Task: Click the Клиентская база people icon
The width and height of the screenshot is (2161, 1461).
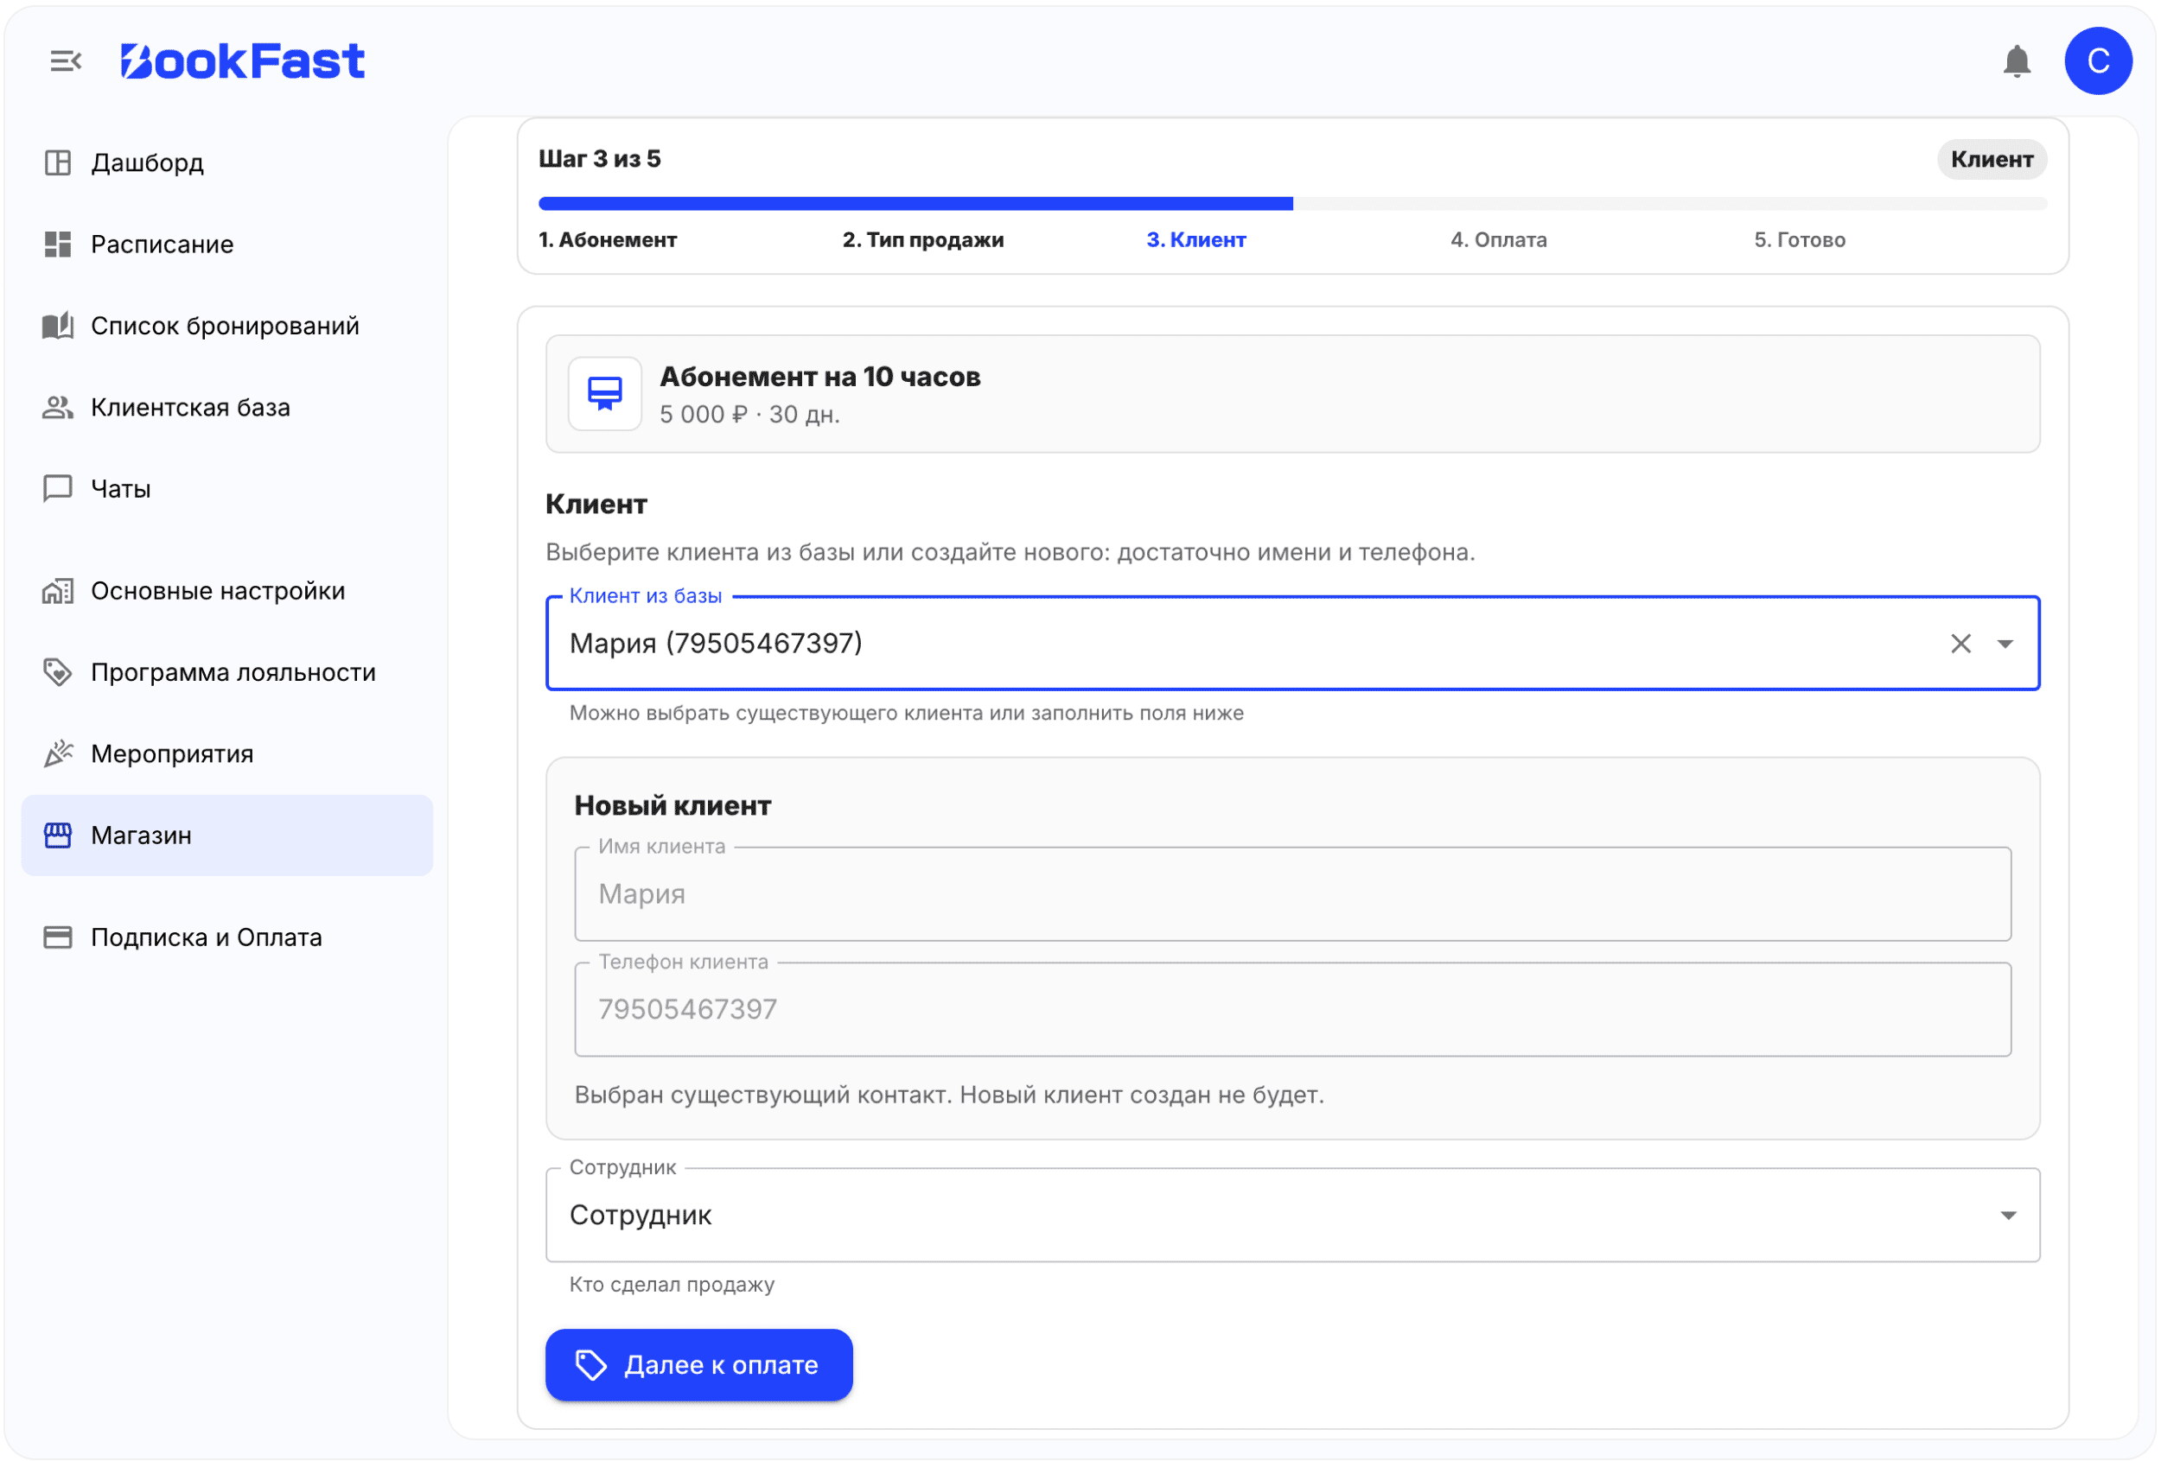Action: (58, 407)
